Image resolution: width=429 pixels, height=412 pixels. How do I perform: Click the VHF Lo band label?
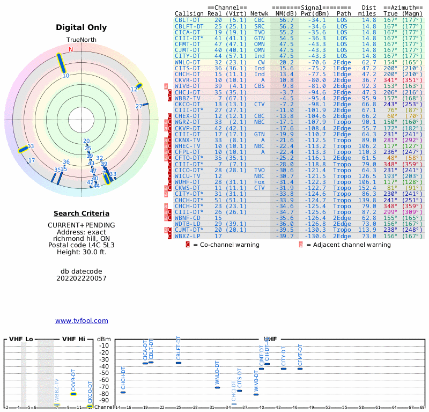tap(21, 339)
